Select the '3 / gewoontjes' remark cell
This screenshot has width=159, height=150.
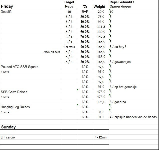coord(120,62)
